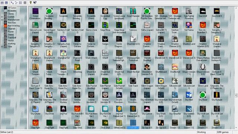Viewport: 238px width, 134px height.
Task: Select the Scorpion (bootleg) game icon
Action: (49, 11)
